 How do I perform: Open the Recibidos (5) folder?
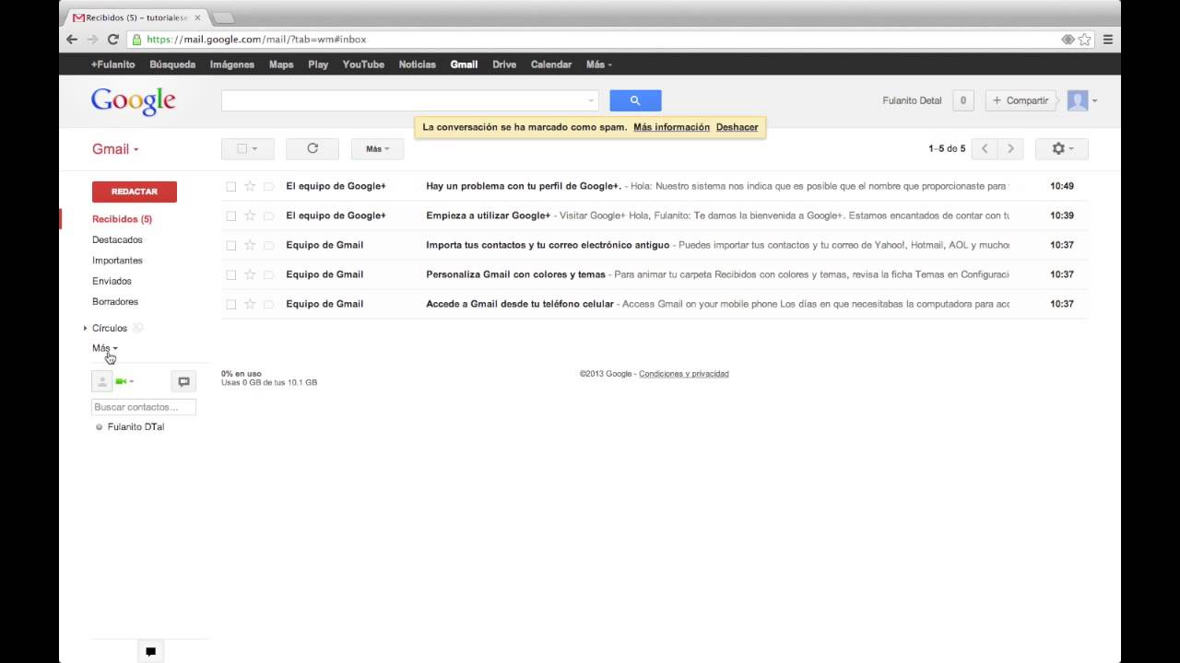click(122, 219)
